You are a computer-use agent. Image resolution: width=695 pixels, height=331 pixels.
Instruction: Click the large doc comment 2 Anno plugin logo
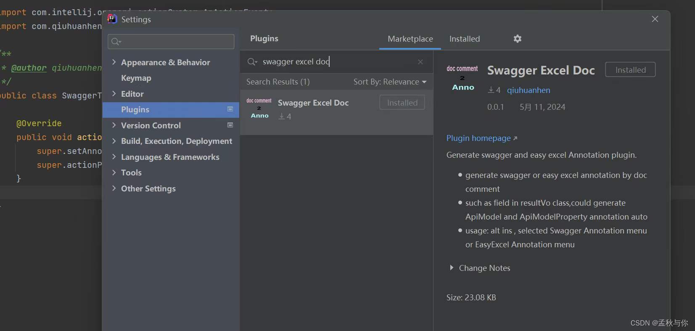click(x=462, y=78)
